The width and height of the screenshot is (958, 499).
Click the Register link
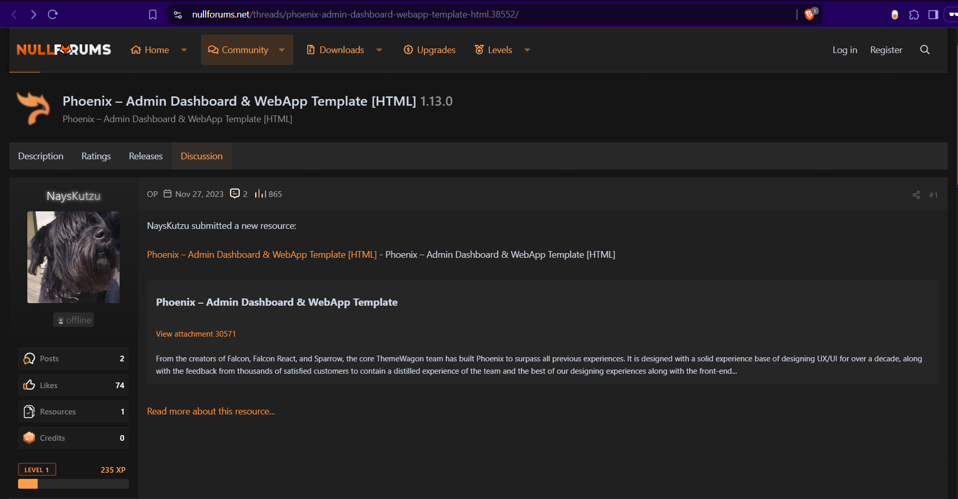(886, 49)
